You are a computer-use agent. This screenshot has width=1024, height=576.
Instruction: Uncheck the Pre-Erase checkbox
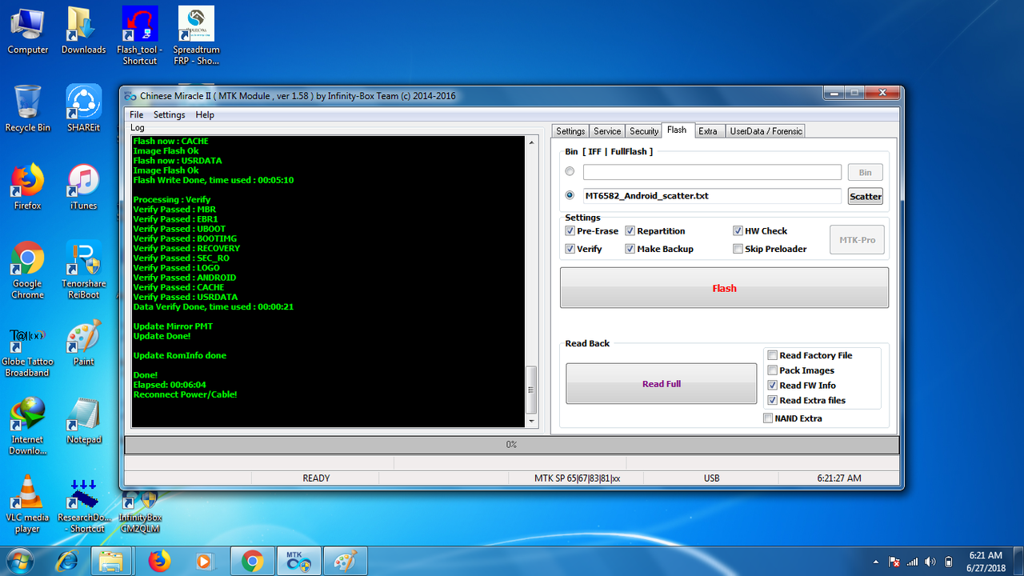(570, 231)
